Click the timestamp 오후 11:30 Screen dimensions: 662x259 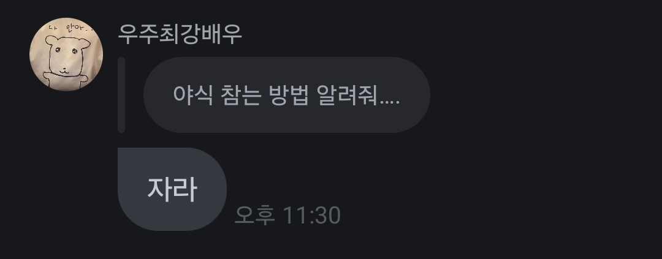coord(287,215)
